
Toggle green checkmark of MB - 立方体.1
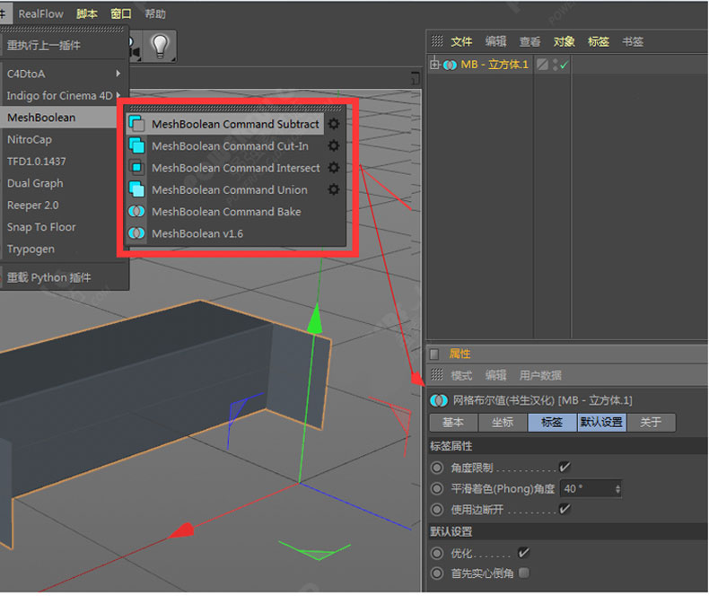[x=564, y=66]
